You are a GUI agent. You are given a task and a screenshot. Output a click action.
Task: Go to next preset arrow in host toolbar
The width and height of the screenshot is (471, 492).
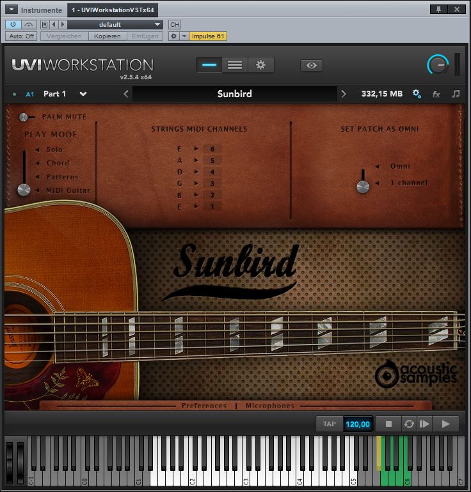pos(63,24)
